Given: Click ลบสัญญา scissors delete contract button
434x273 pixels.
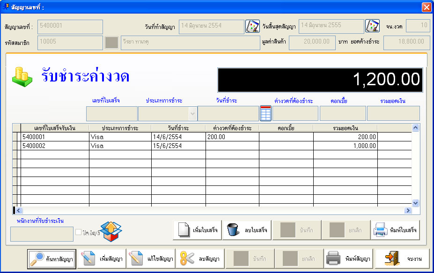Looking at the screenshot, I should [200, 259].
